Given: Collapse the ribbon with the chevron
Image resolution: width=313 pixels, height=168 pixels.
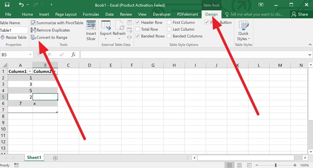Looking at the screenshot, I should 310,45.
